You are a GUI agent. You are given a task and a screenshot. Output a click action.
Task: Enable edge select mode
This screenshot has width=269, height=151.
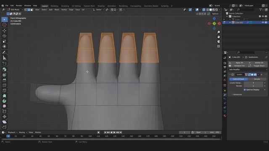[x=29, y=10]
